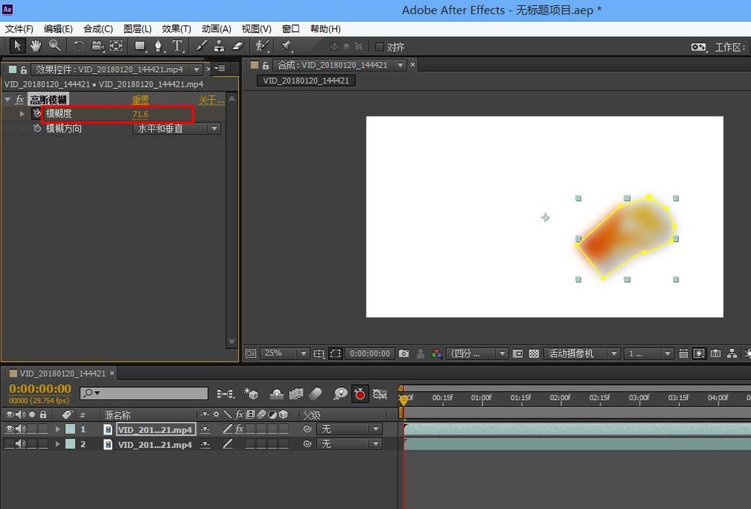Select the Zoom magnifier tool
Image resolution: width=751 pixels, height=509 pixels.
(x=54, y=47)
